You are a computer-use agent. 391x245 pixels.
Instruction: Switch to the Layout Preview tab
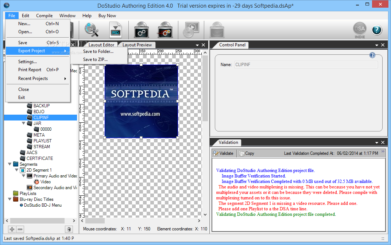tap(137, 45)
